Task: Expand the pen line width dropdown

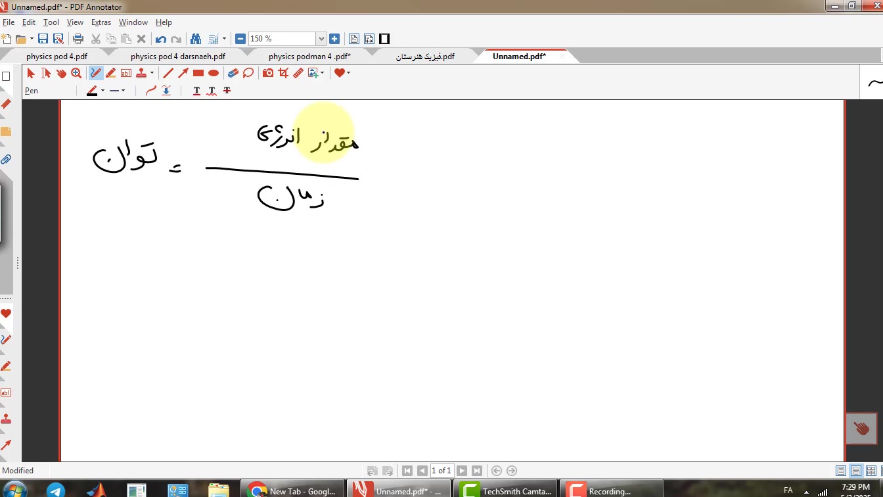Action: coord(123,91)
